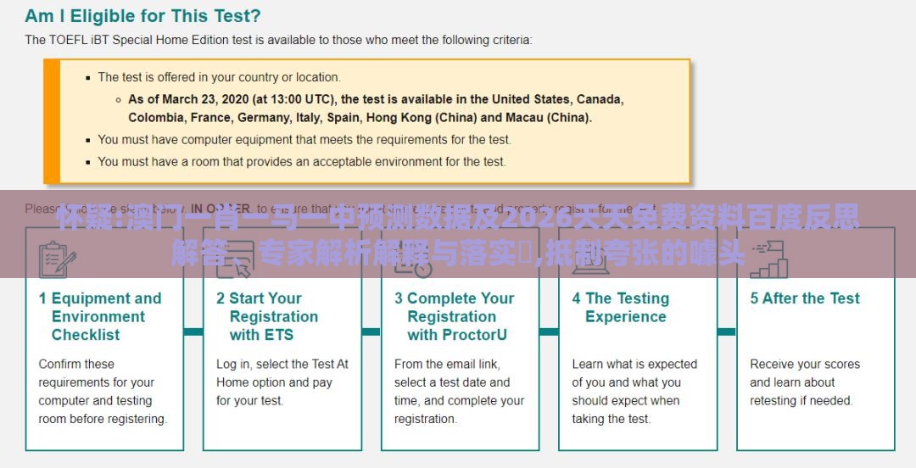This screenshot has height=468, width=916.
Task: Click the cursor icon above Start Your Registration
Action: (x=236, y=259)
